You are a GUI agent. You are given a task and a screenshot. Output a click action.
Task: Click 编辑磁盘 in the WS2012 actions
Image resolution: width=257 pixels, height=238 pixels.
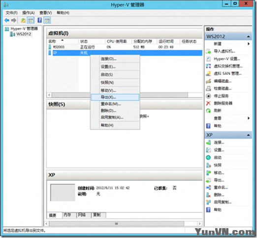(x=223, y=81)
